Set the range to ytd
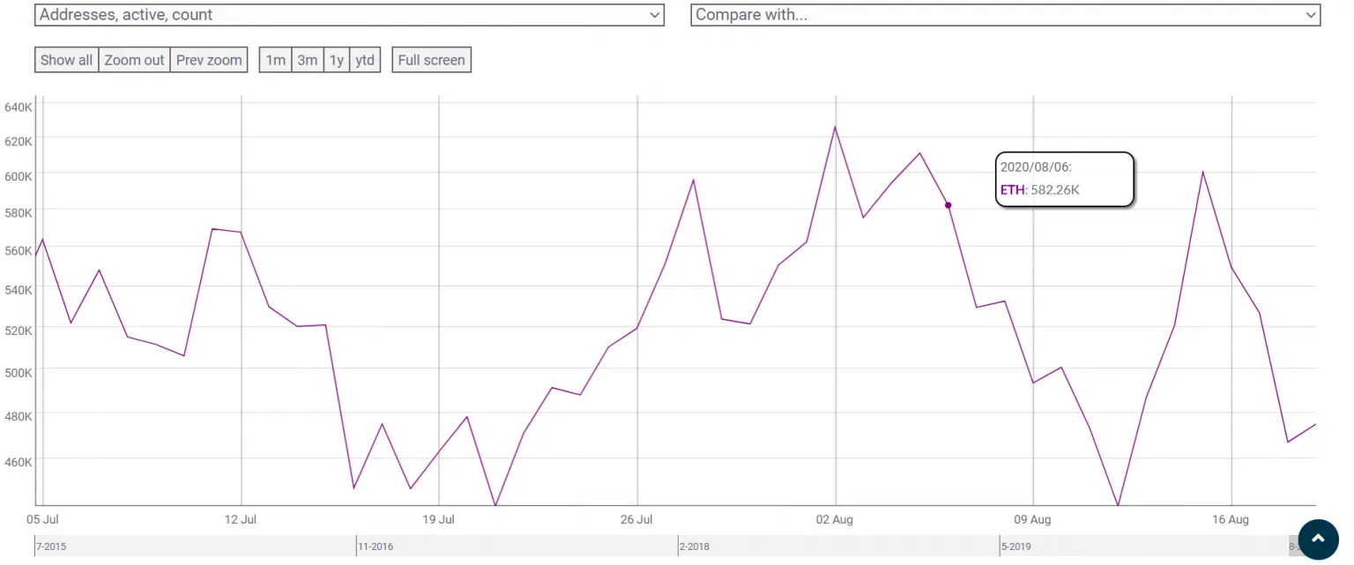The height and width of the screenshot is (565, 1354). (x=365, y=60)
